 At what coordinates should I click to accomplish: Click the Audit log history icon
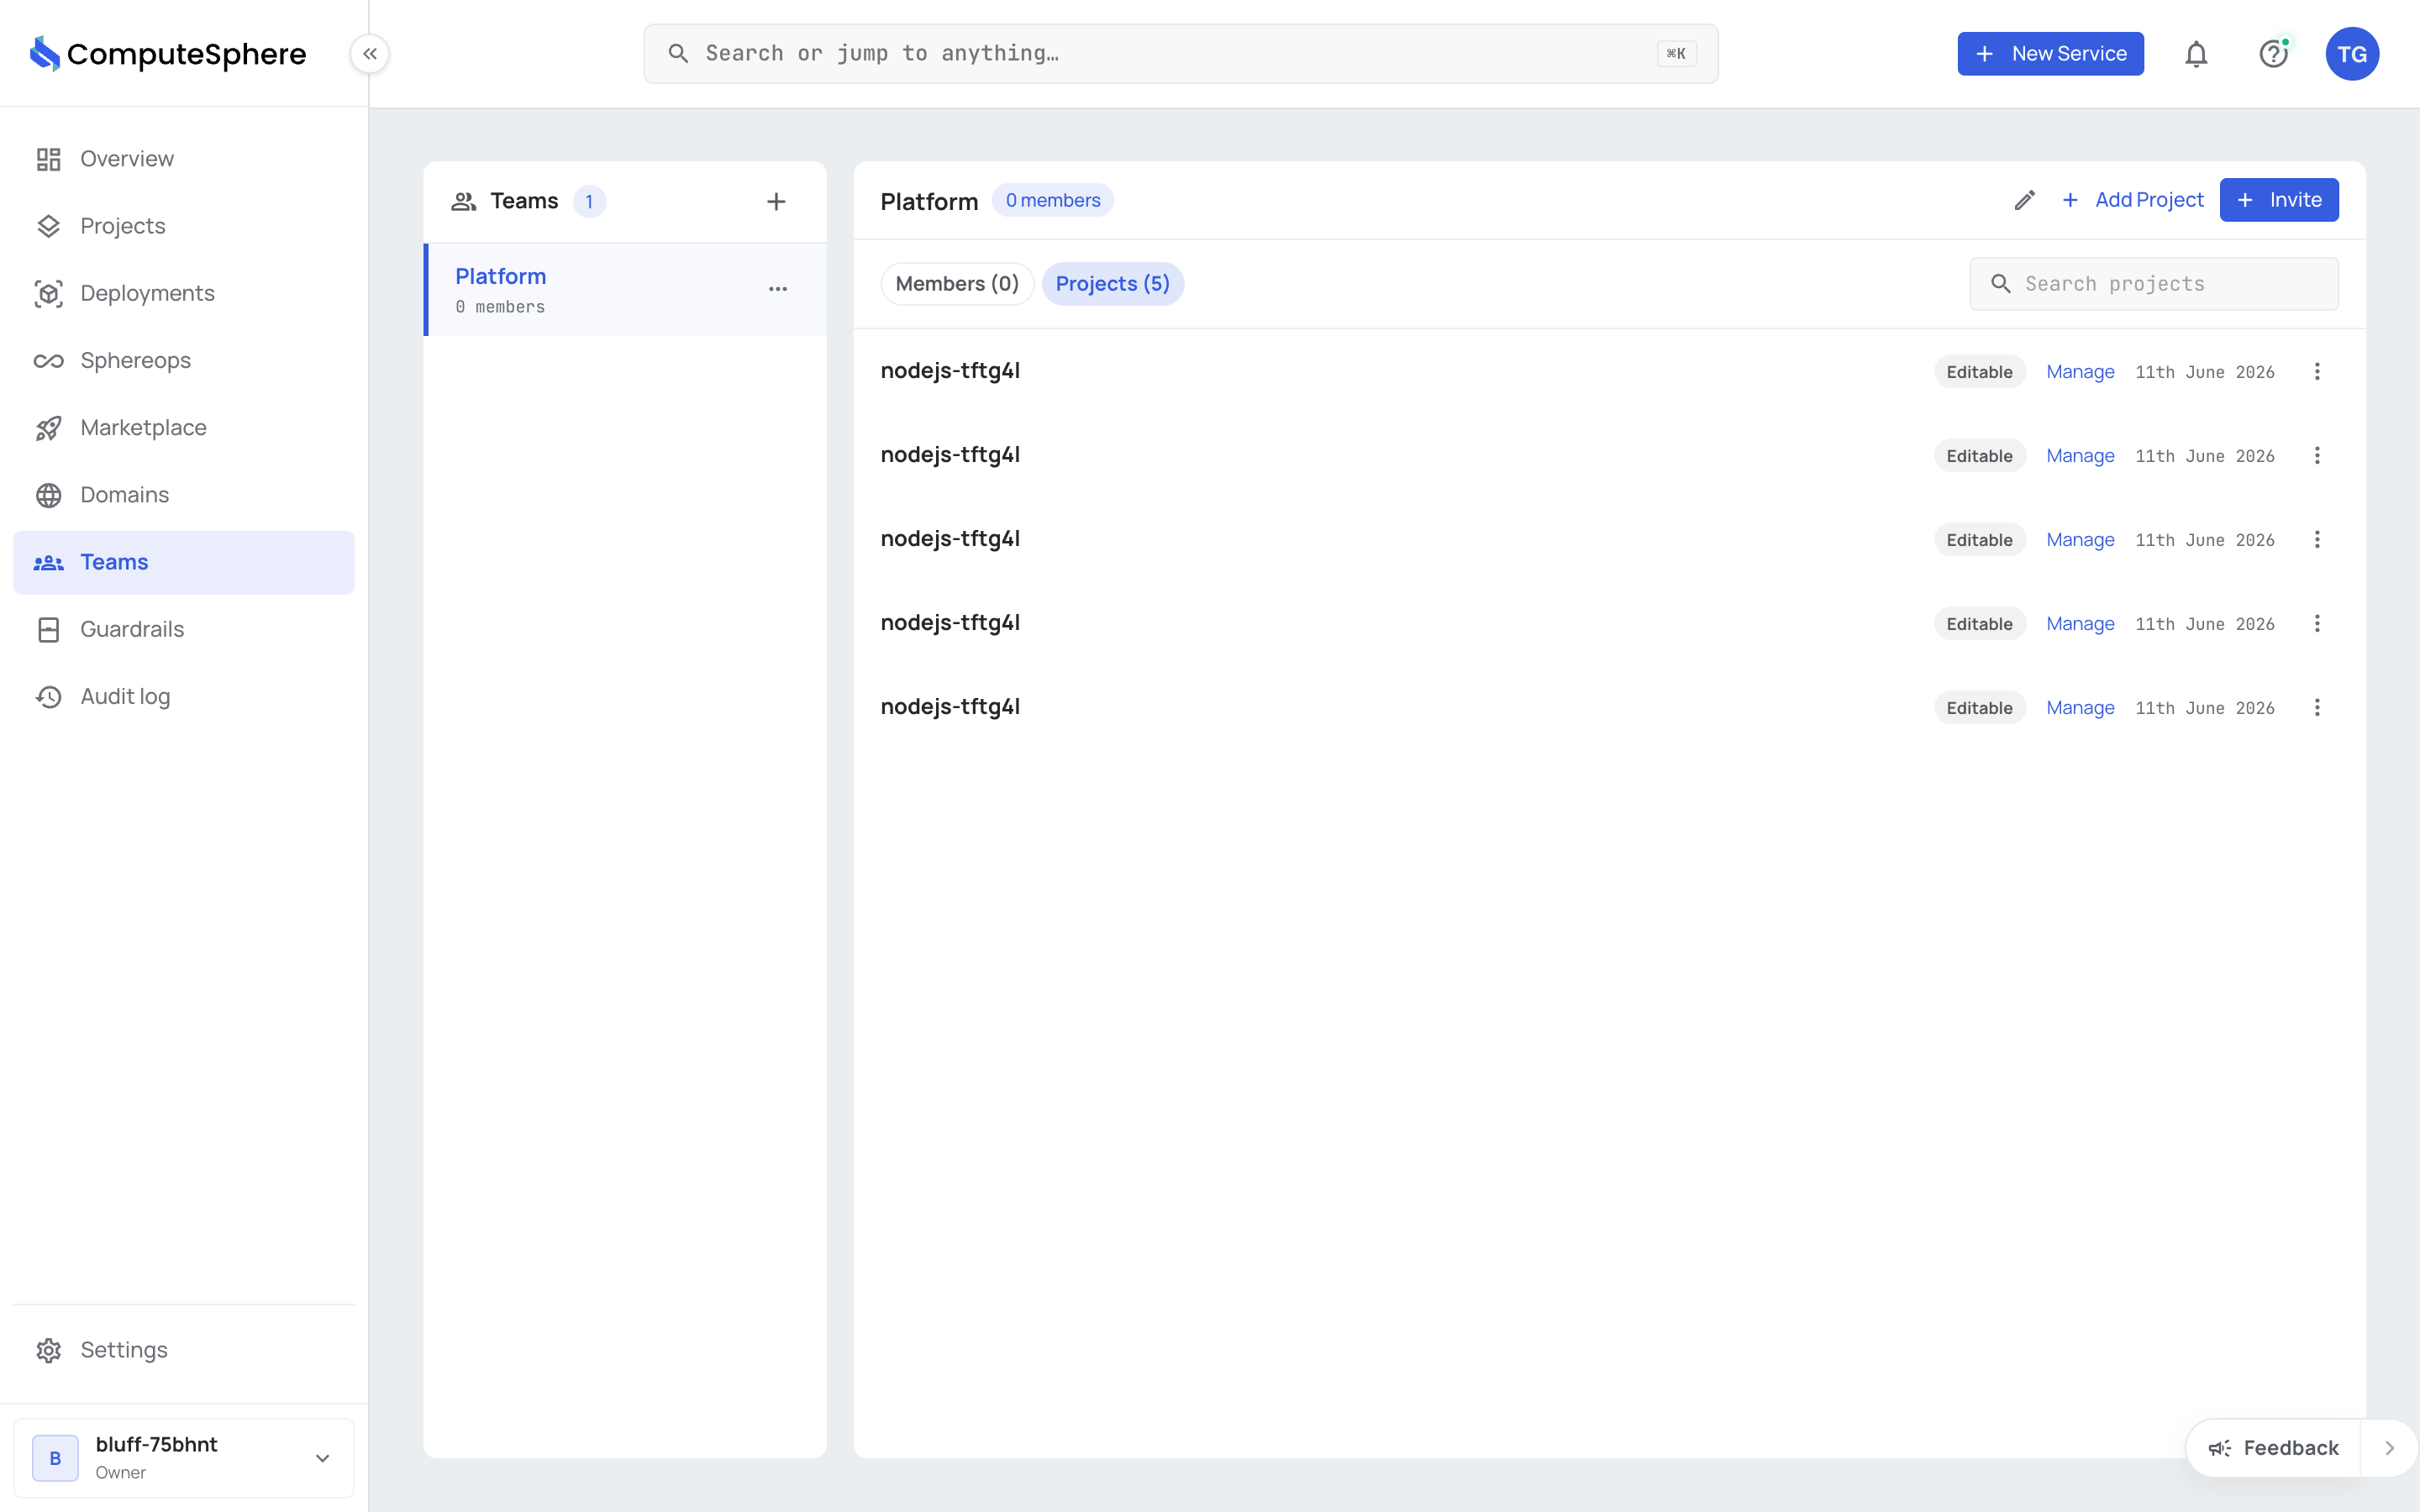[x=49, y=696]
